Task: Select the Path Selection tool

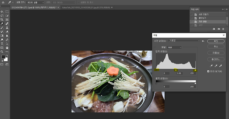Action: (x=7, y=44)
